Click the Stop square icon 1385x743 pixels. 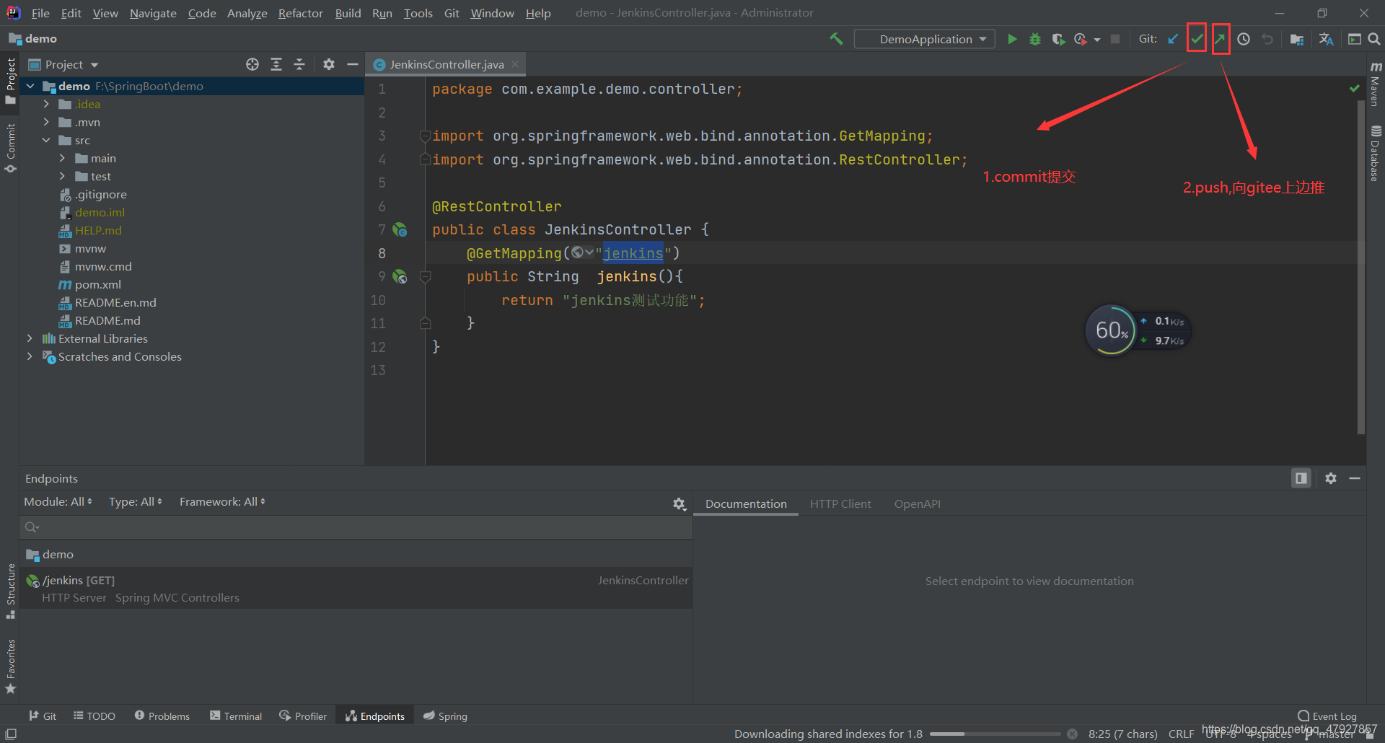(x=1115, y=39)
